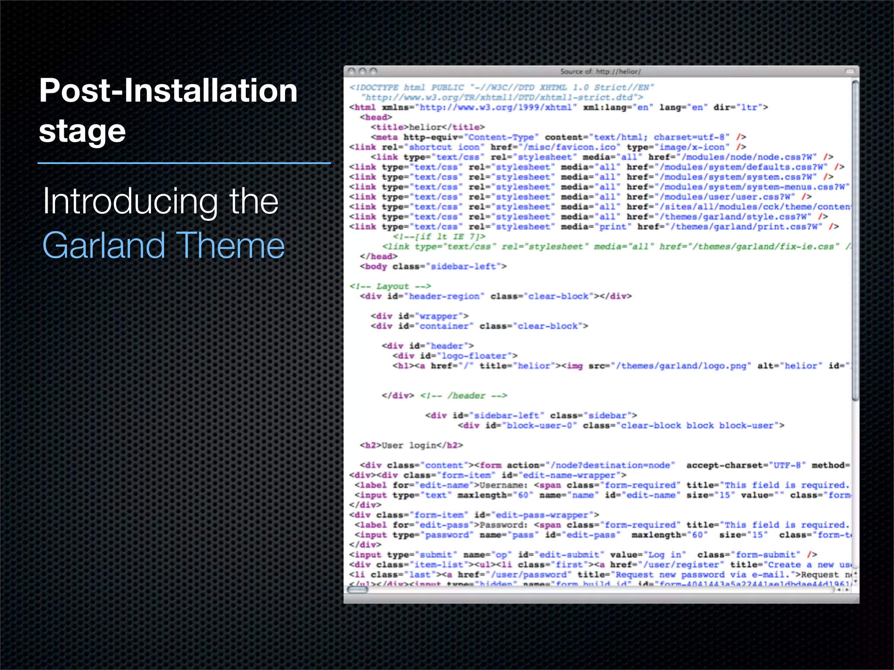Viewport: 894px width, 670px height.
Task: Click the html xmlns opening tag line
Action: pos(558,107)
